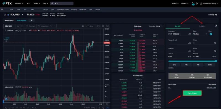Reset the order form with the refresh icon
This screenshot has height=109, width=221.
[216, 26]
